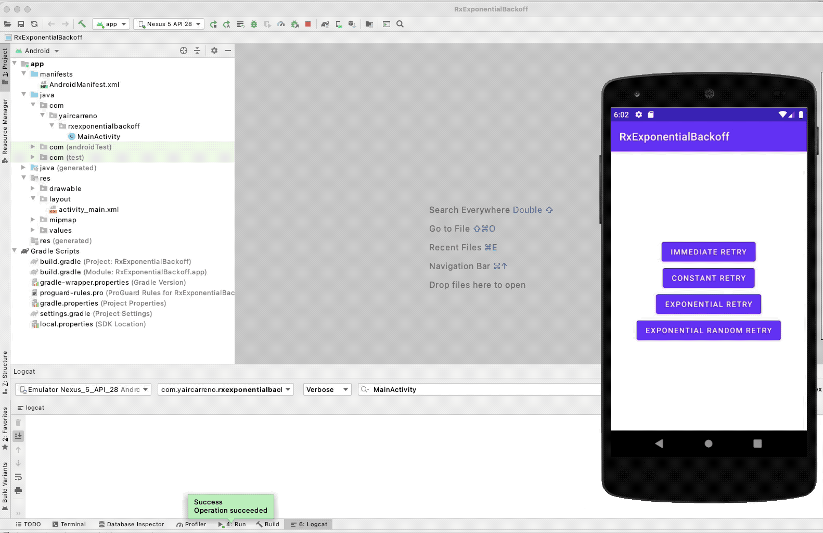Screen dimensions: 823x533
Task: Open the app run configuration dropdown
Action: [x=111, y=24]
